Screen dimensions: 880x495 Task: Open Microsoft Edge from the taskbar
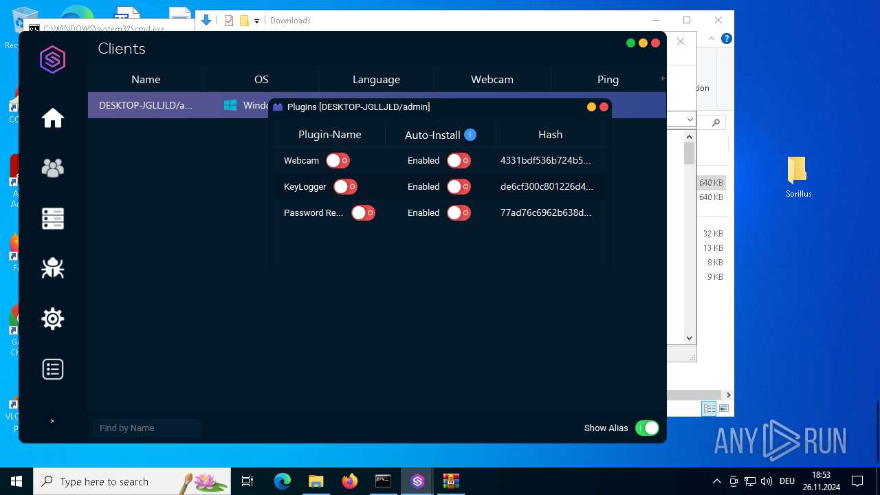pos(283,481)
